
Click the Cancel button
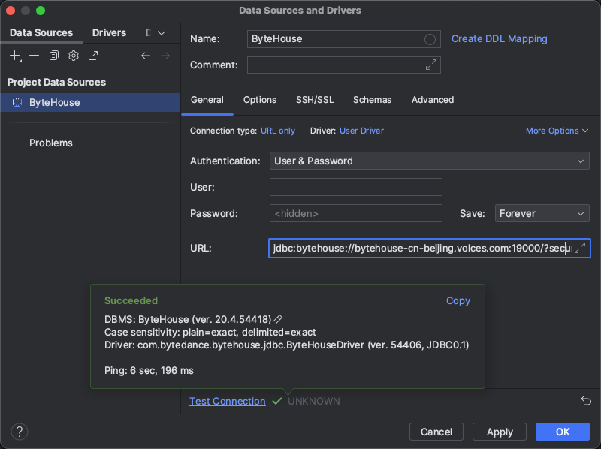[x=436, y=432]
